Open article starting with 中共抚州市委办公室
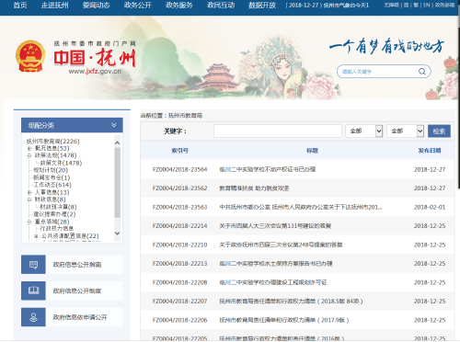The width and height of the screenshot is (460, 342). click(301, 207)
